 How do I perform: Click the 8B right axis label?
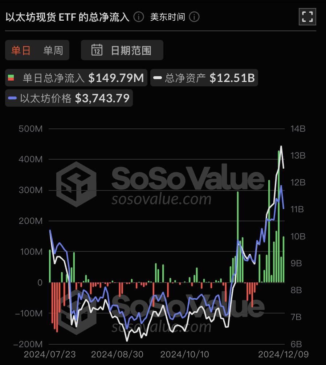point(296,290)
